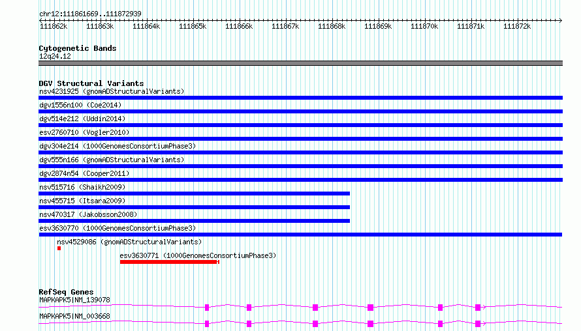Select the blue bar under dgv555n166
The width and height of the screenshot is (581, 331).
pyautogui.click(x=300, y=166)
